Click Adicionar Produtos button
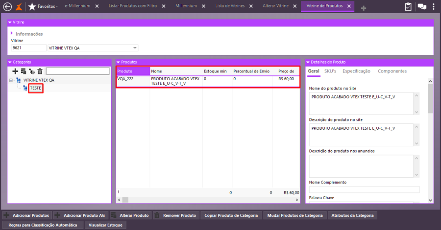Viewport: 441px width, 230px height. (x=27, y=215)
